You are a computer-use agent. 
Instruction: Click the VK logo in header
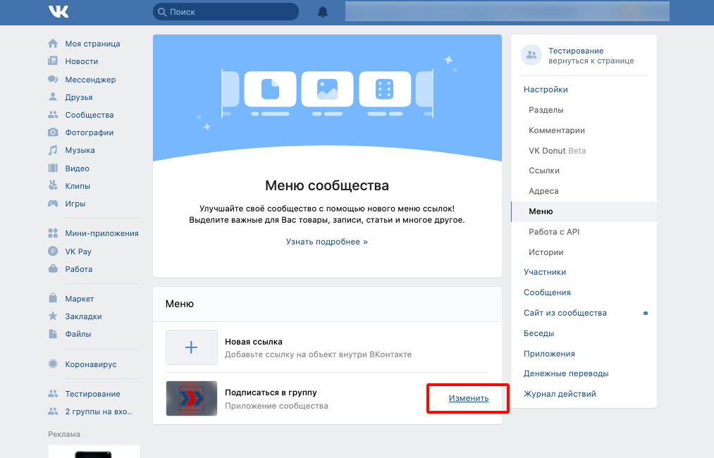click(59, 11)
